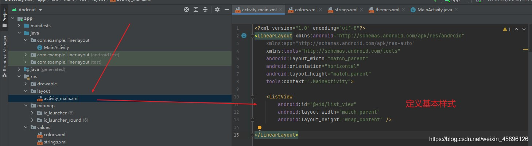The width and height of the screenshot is (532, 146).
Task: Click the yellow lightbulb quick-fix icon
Action: coord(260,128)
